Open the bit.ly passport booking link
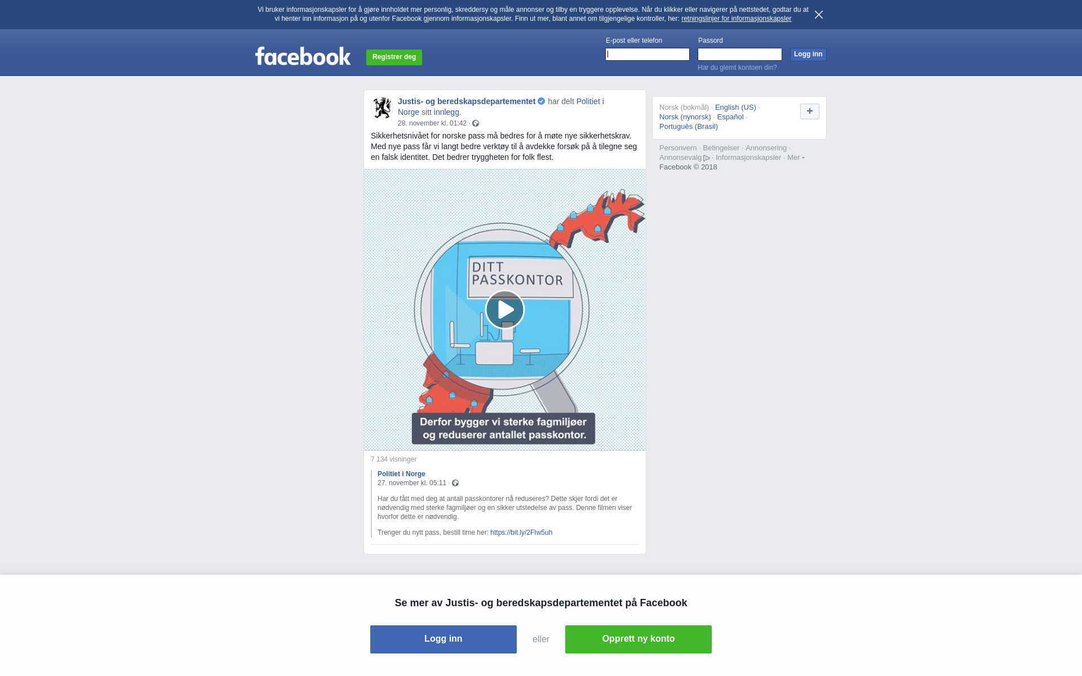1082x676 pixels. 521,532
